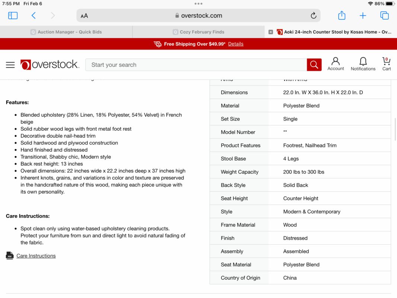The width and height of the screenshot is (397, 298).
Task: Click the Overstock logo
Action: [x=50, y=65]
